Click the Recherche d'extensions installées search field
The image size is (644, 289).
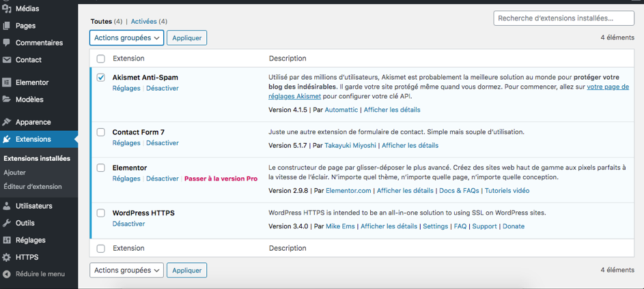pos(564,18)
